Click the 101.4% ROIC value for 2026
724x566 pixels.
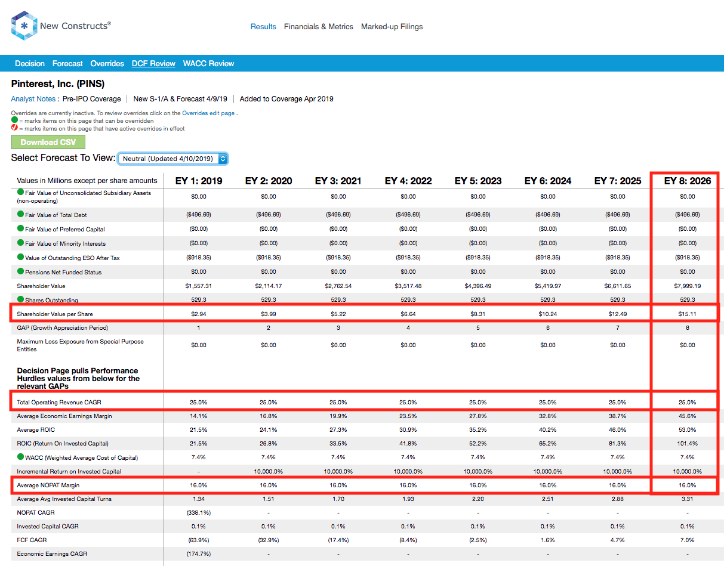(x=688, y=443)
